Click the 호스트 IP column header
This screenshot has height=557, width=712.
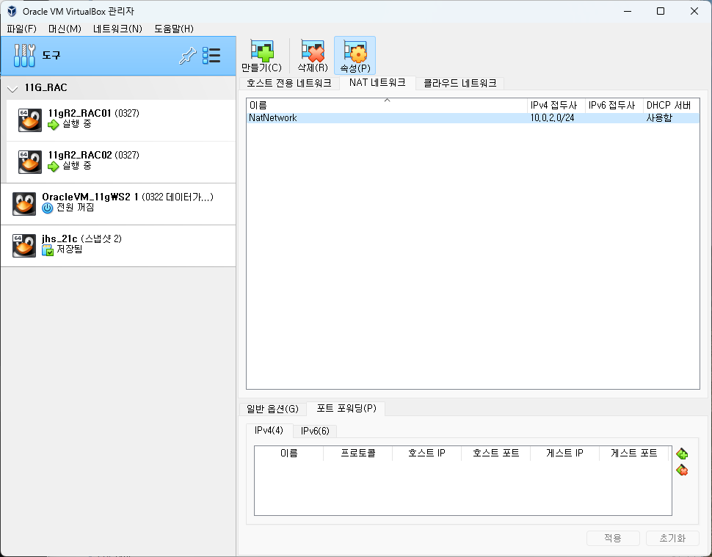coord(427,453)
